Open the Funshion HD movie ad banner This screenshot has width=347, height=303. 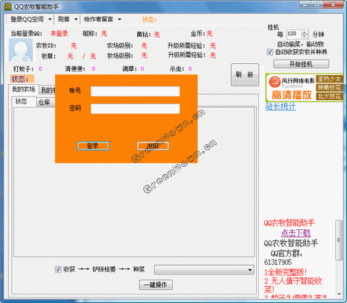point(305,88)
